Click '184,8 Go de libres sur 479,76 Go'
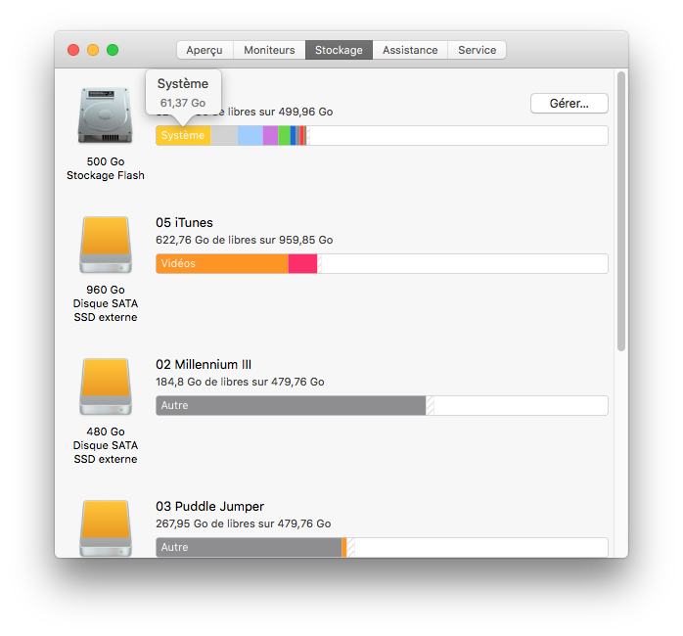Image resolution: width=683 pixels, height=636 pixels. pos(240,382)
